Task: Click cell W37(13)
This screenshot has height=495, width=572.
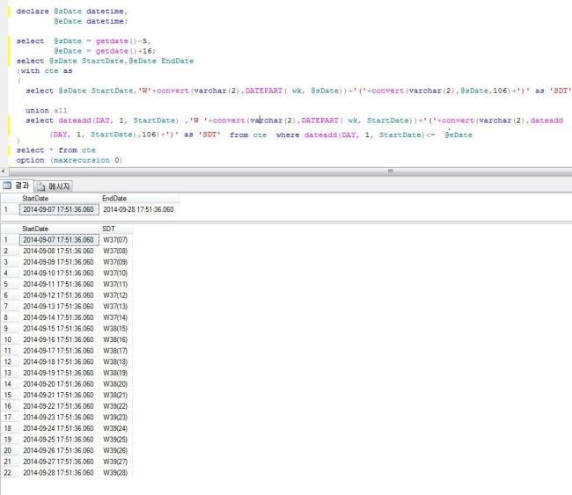Action: [116, 306]
